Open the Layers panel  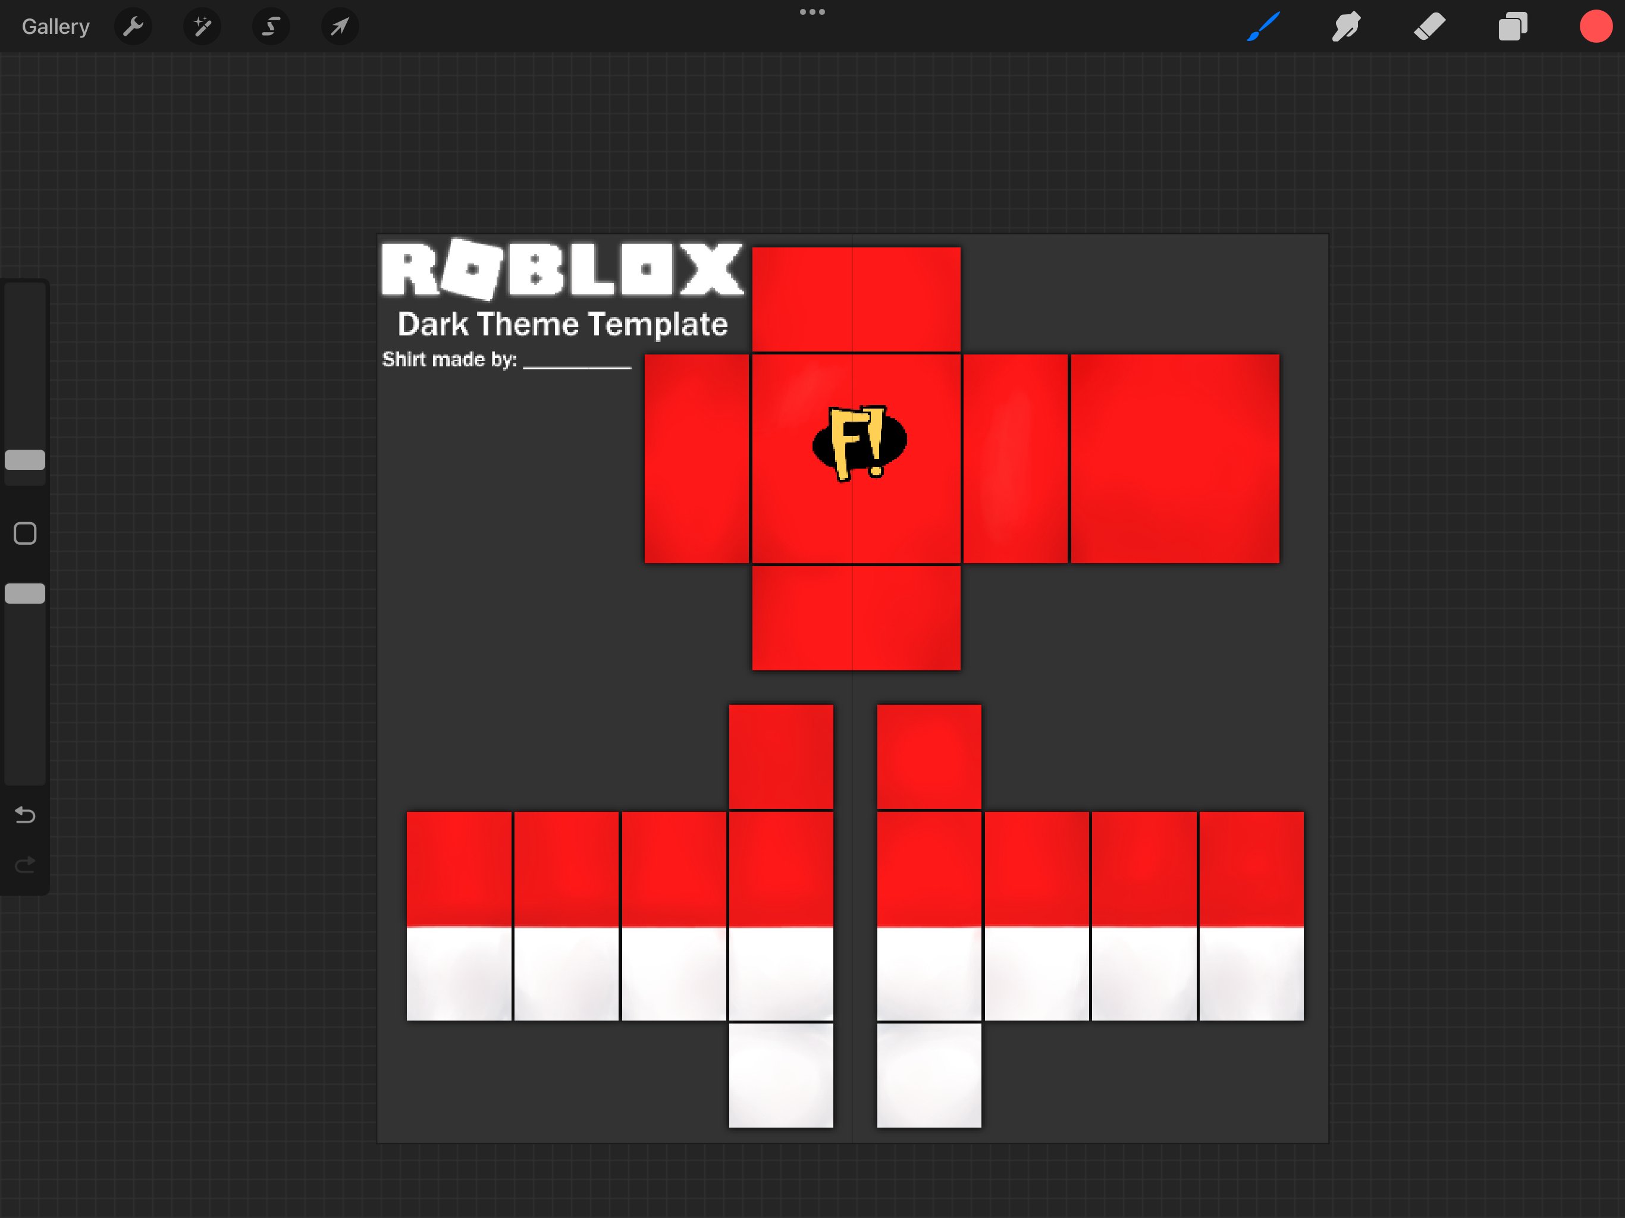1513,27
